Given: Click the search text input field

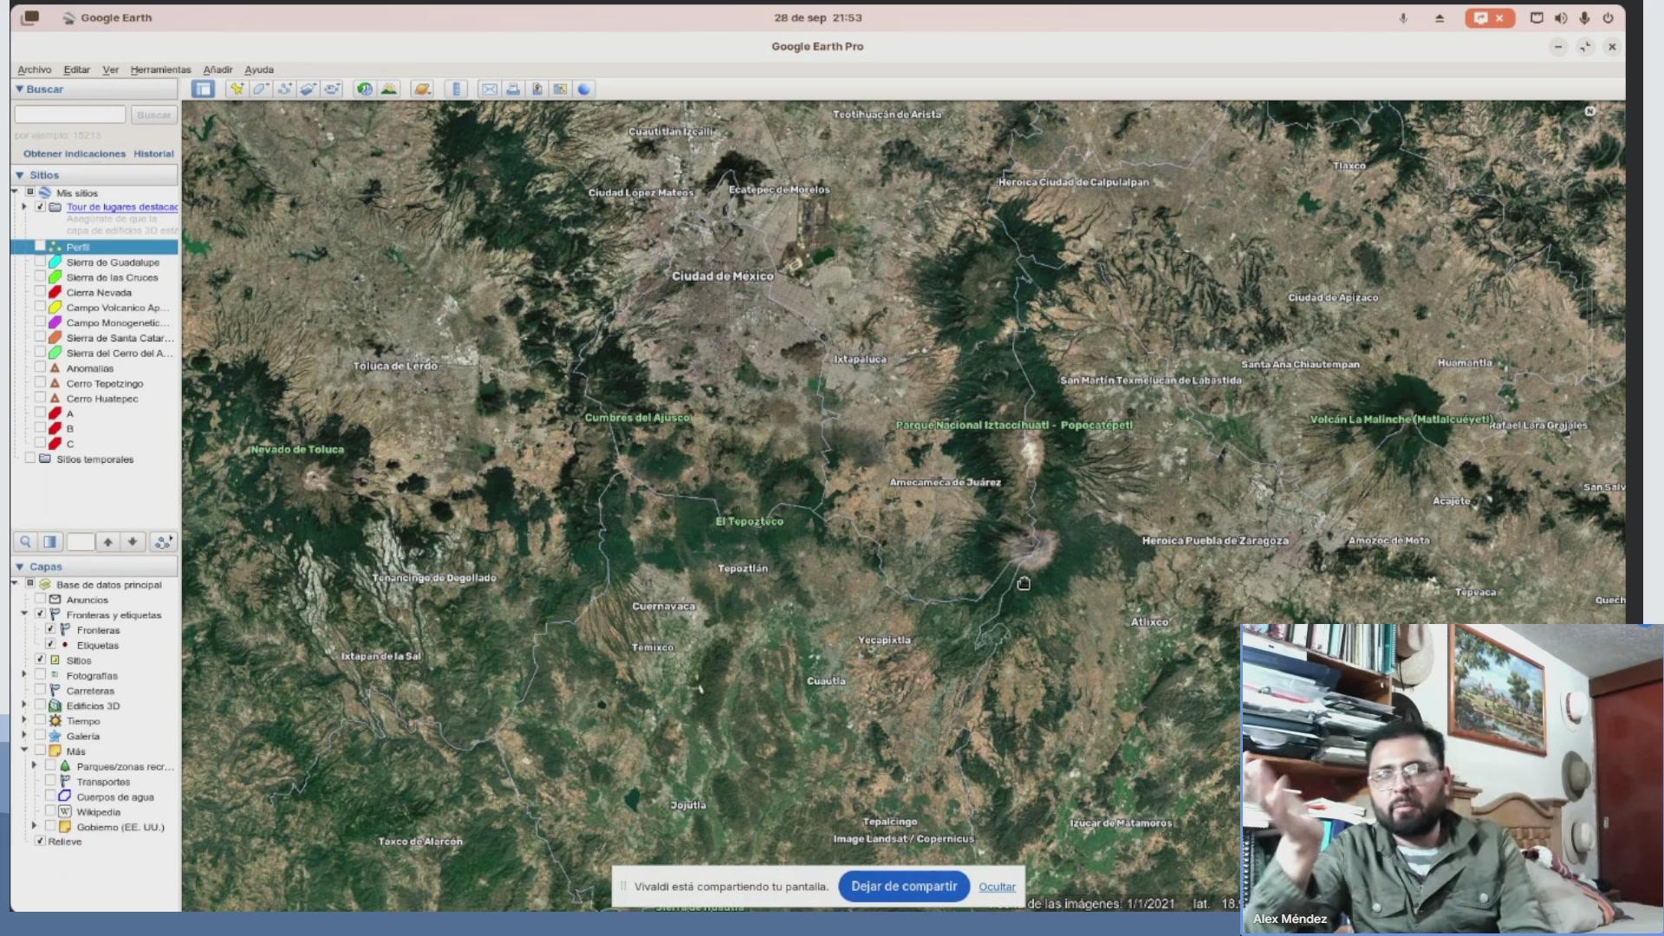Looking at the screenshot, I should pyautogui.click(x=70, y=114).
